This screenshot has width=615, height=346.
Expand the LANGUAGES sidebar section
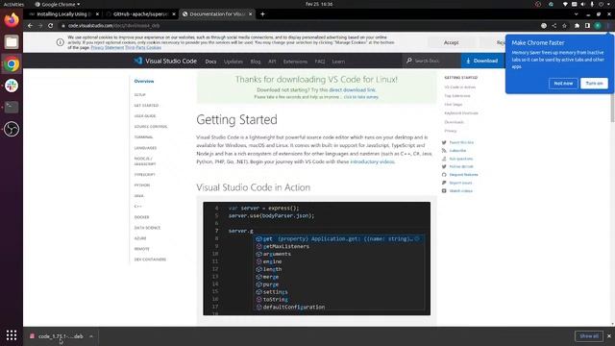point(145,148)
